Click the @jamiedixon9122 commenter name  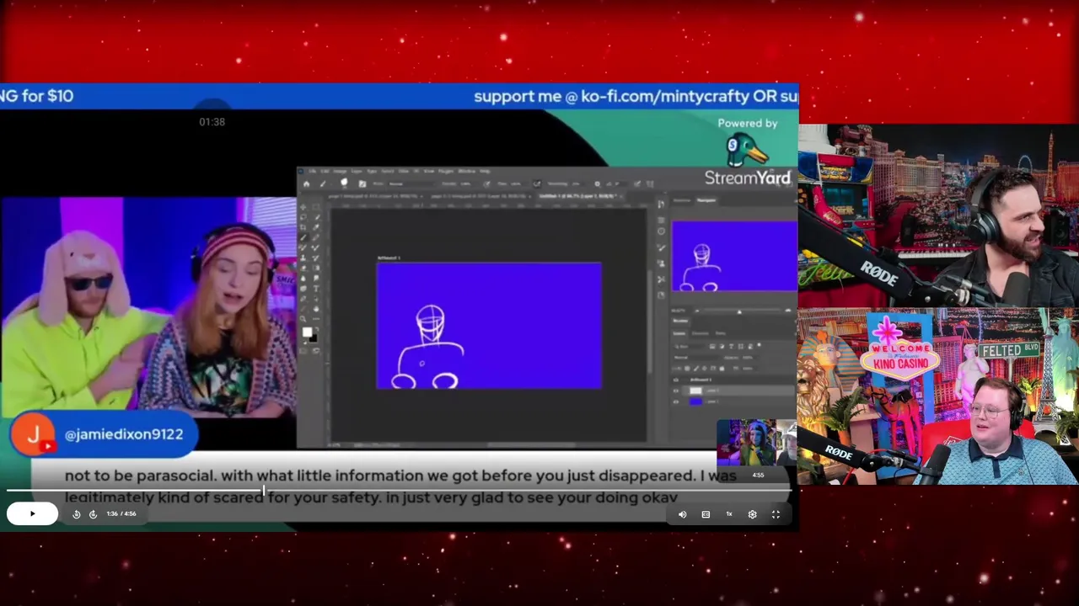pyautogui.click(x=124, y=434)
